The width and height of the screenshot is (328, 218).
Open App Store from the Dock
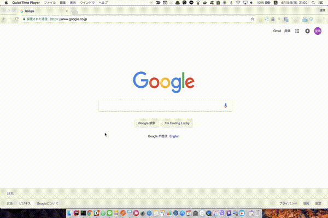tap(182, 213)
